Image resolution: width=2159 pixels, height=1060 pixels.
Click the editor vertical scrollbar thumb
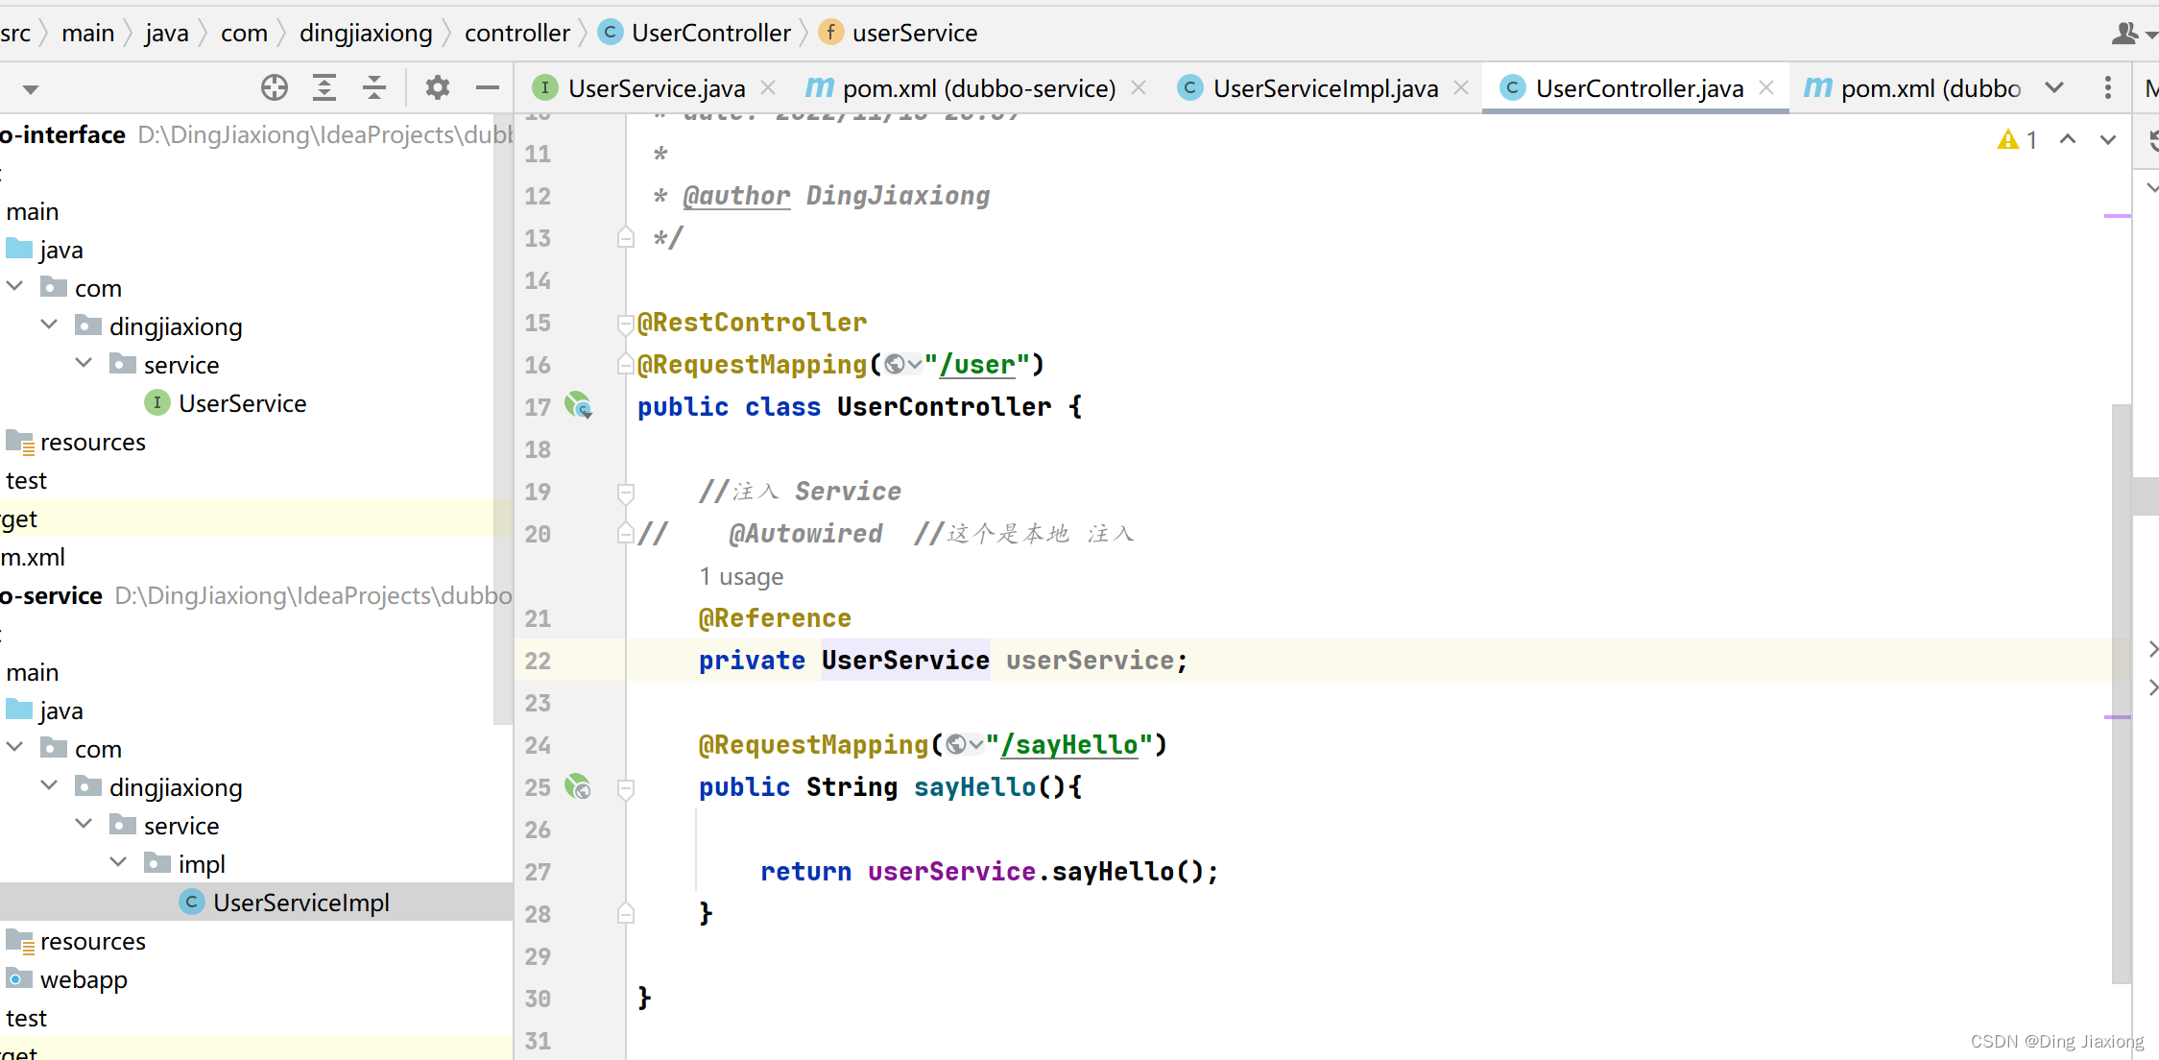click(2122, 693)
